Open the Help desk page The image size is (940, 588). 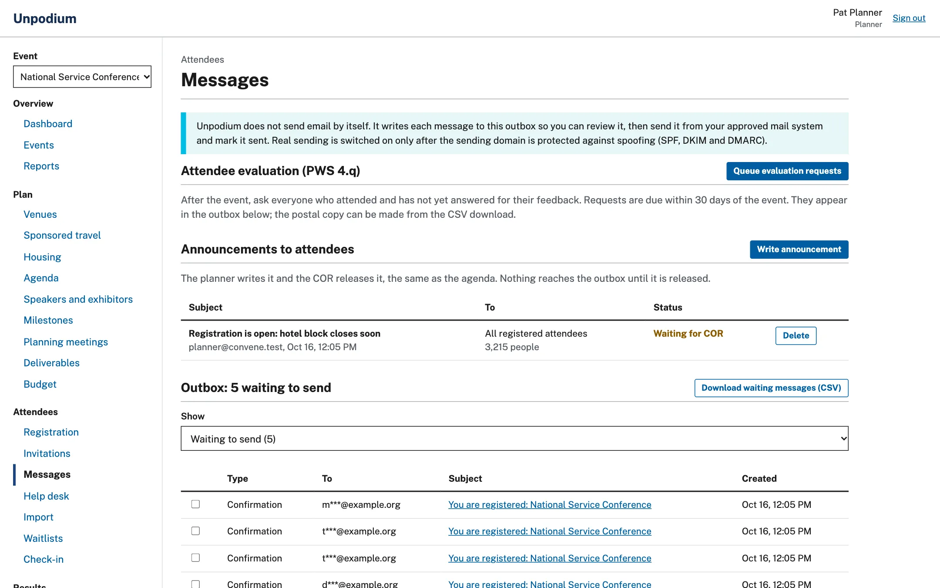46,496
